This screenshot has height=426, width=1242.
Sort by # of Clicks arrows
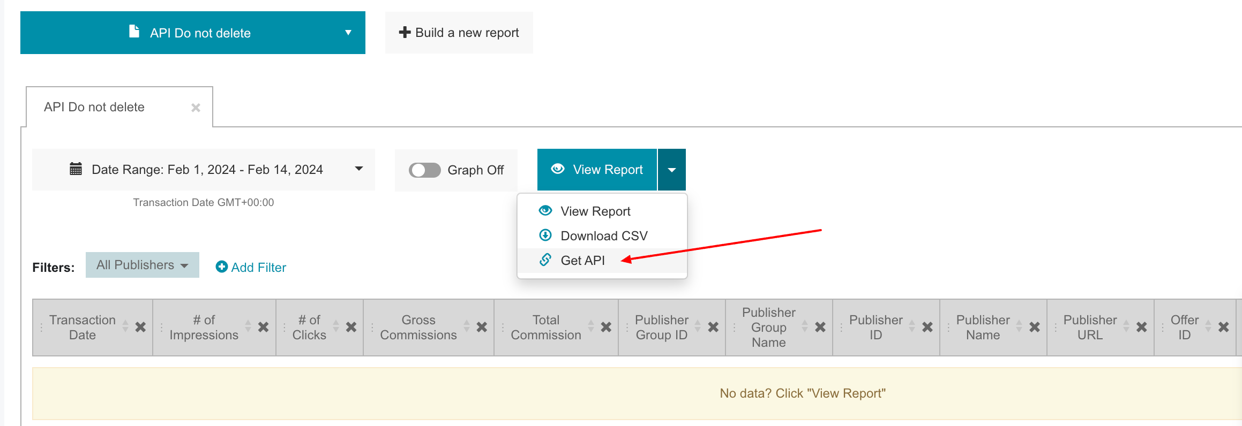[x=336, y=326]
